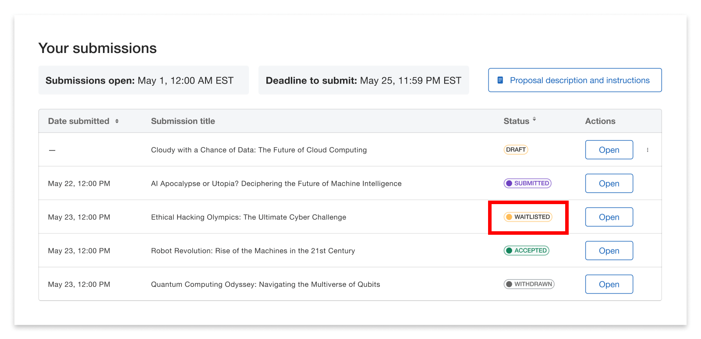Viewport: 701px width, 339px height.
Task: Click the Submissions open info box
Action: [143, 81]
